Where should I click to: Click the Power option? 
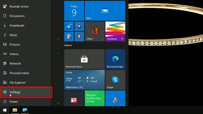[x=25, y=102]
